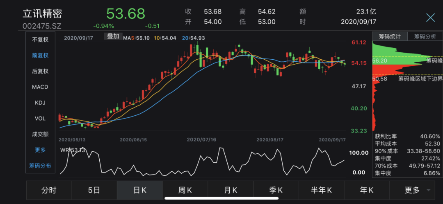Switch to 筹码统计 tab
The width and height of the screenshot is (443, 204).
pos(390,36)
